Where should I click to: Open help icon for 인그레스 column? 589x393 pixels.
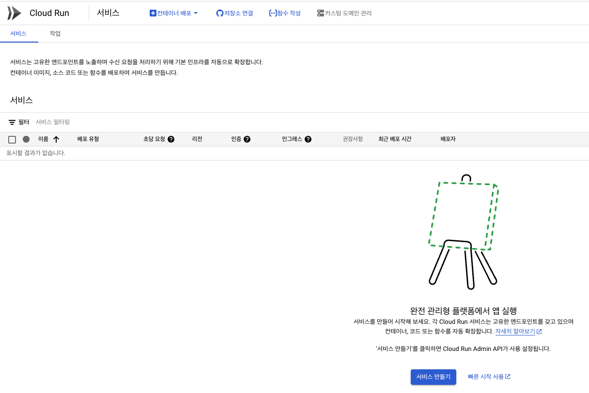308,139
